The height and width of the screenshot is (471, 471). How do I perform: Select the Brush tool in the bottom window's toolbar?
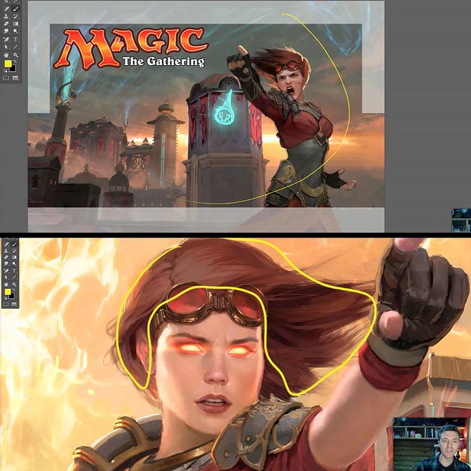coord(14,245)
